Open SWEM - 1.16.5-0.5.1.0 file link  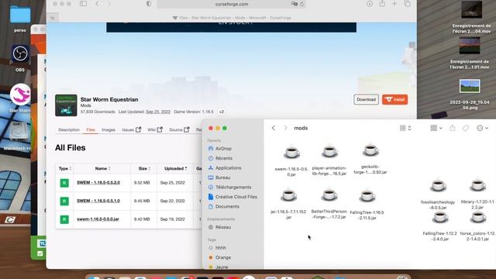tap(98, 201)
